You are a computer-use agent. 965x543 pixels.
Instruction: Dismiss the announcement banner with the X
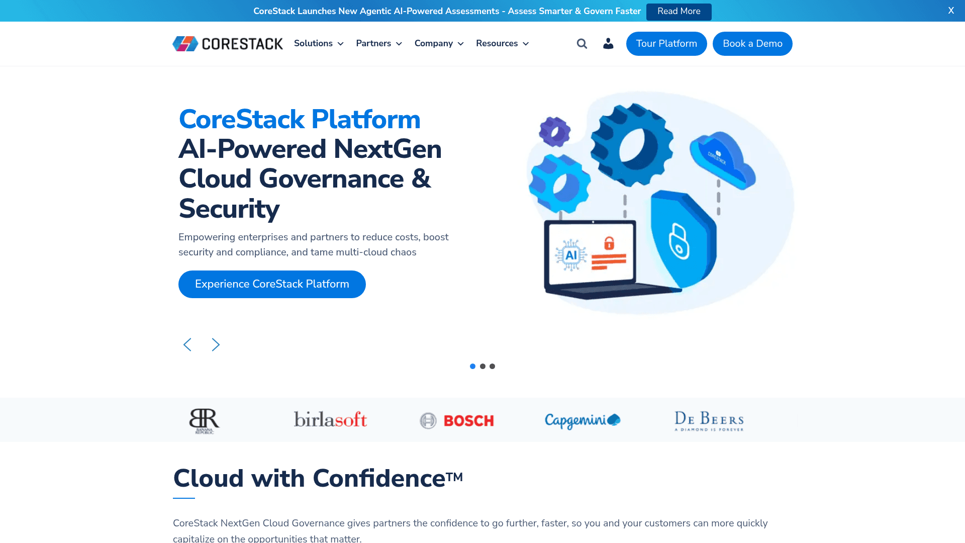point(951,11)
